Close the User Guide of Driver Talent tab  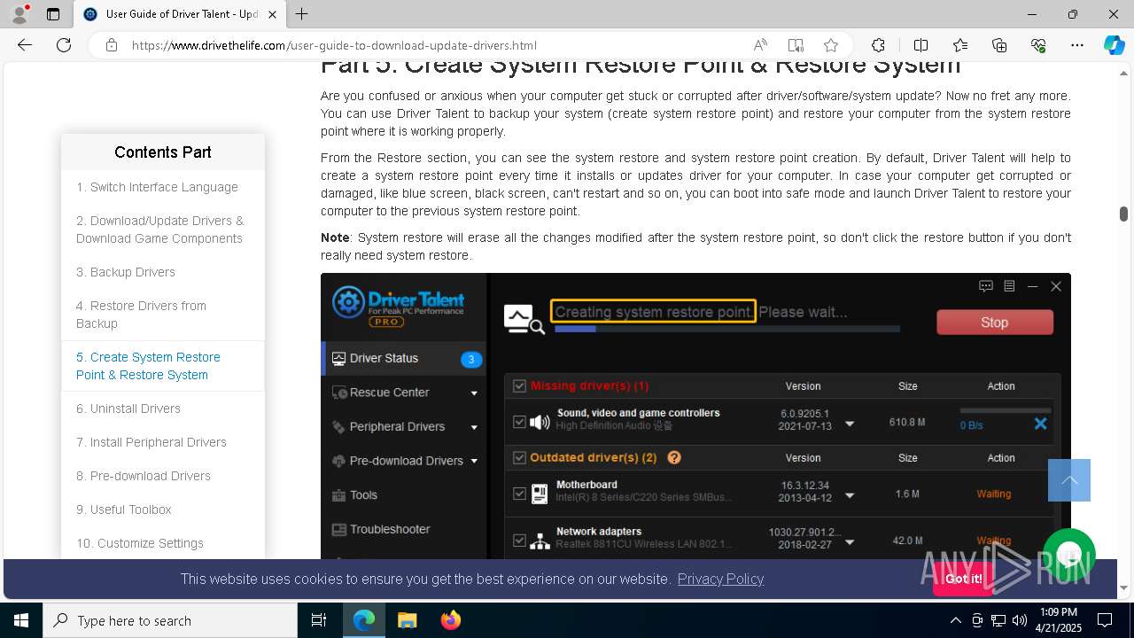[x=273, y=14]
